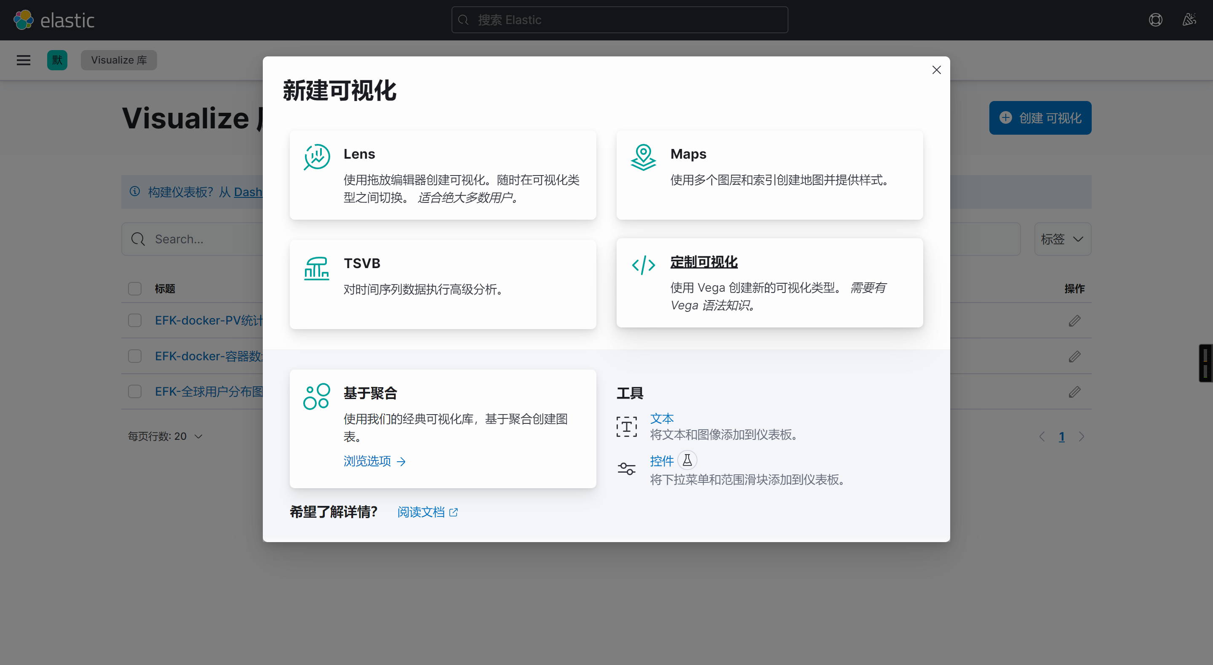Edit EFK-docker-PV row with pencil icon

[x=1074, y=320]
